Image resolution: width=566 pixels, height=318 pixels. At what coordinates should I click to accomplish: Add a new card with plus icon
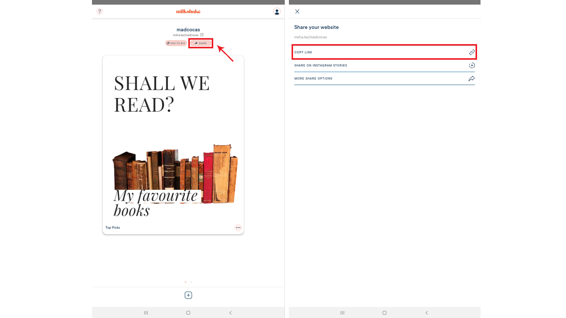point(188,295)
